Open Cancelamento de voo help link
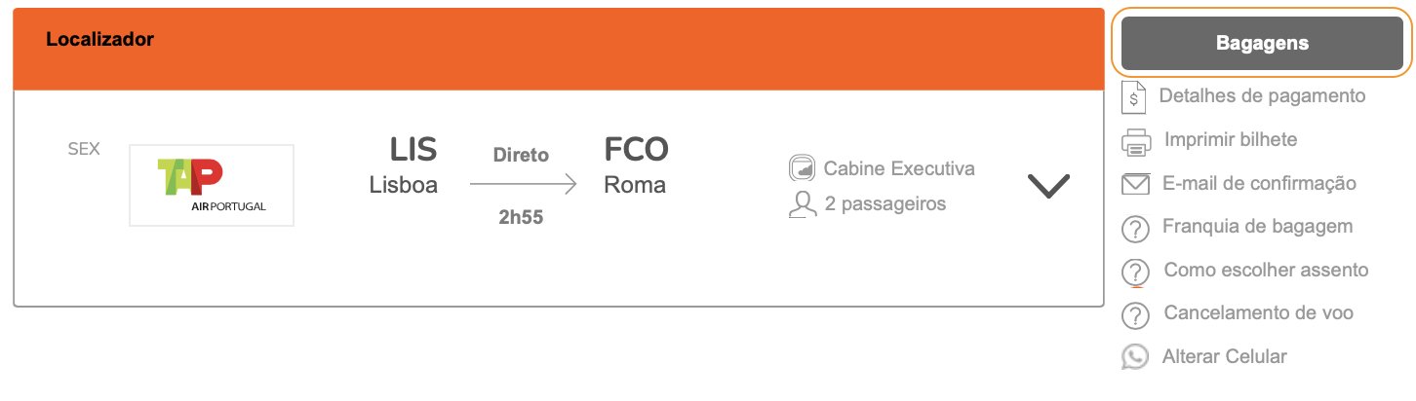Viewport: 1416px width, 401px height. click(1259, 312)
